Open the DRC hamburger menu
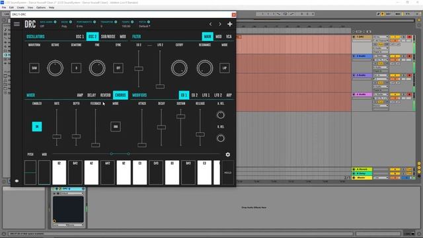This screenshot has width=423, height=238. tap(17, 24)
